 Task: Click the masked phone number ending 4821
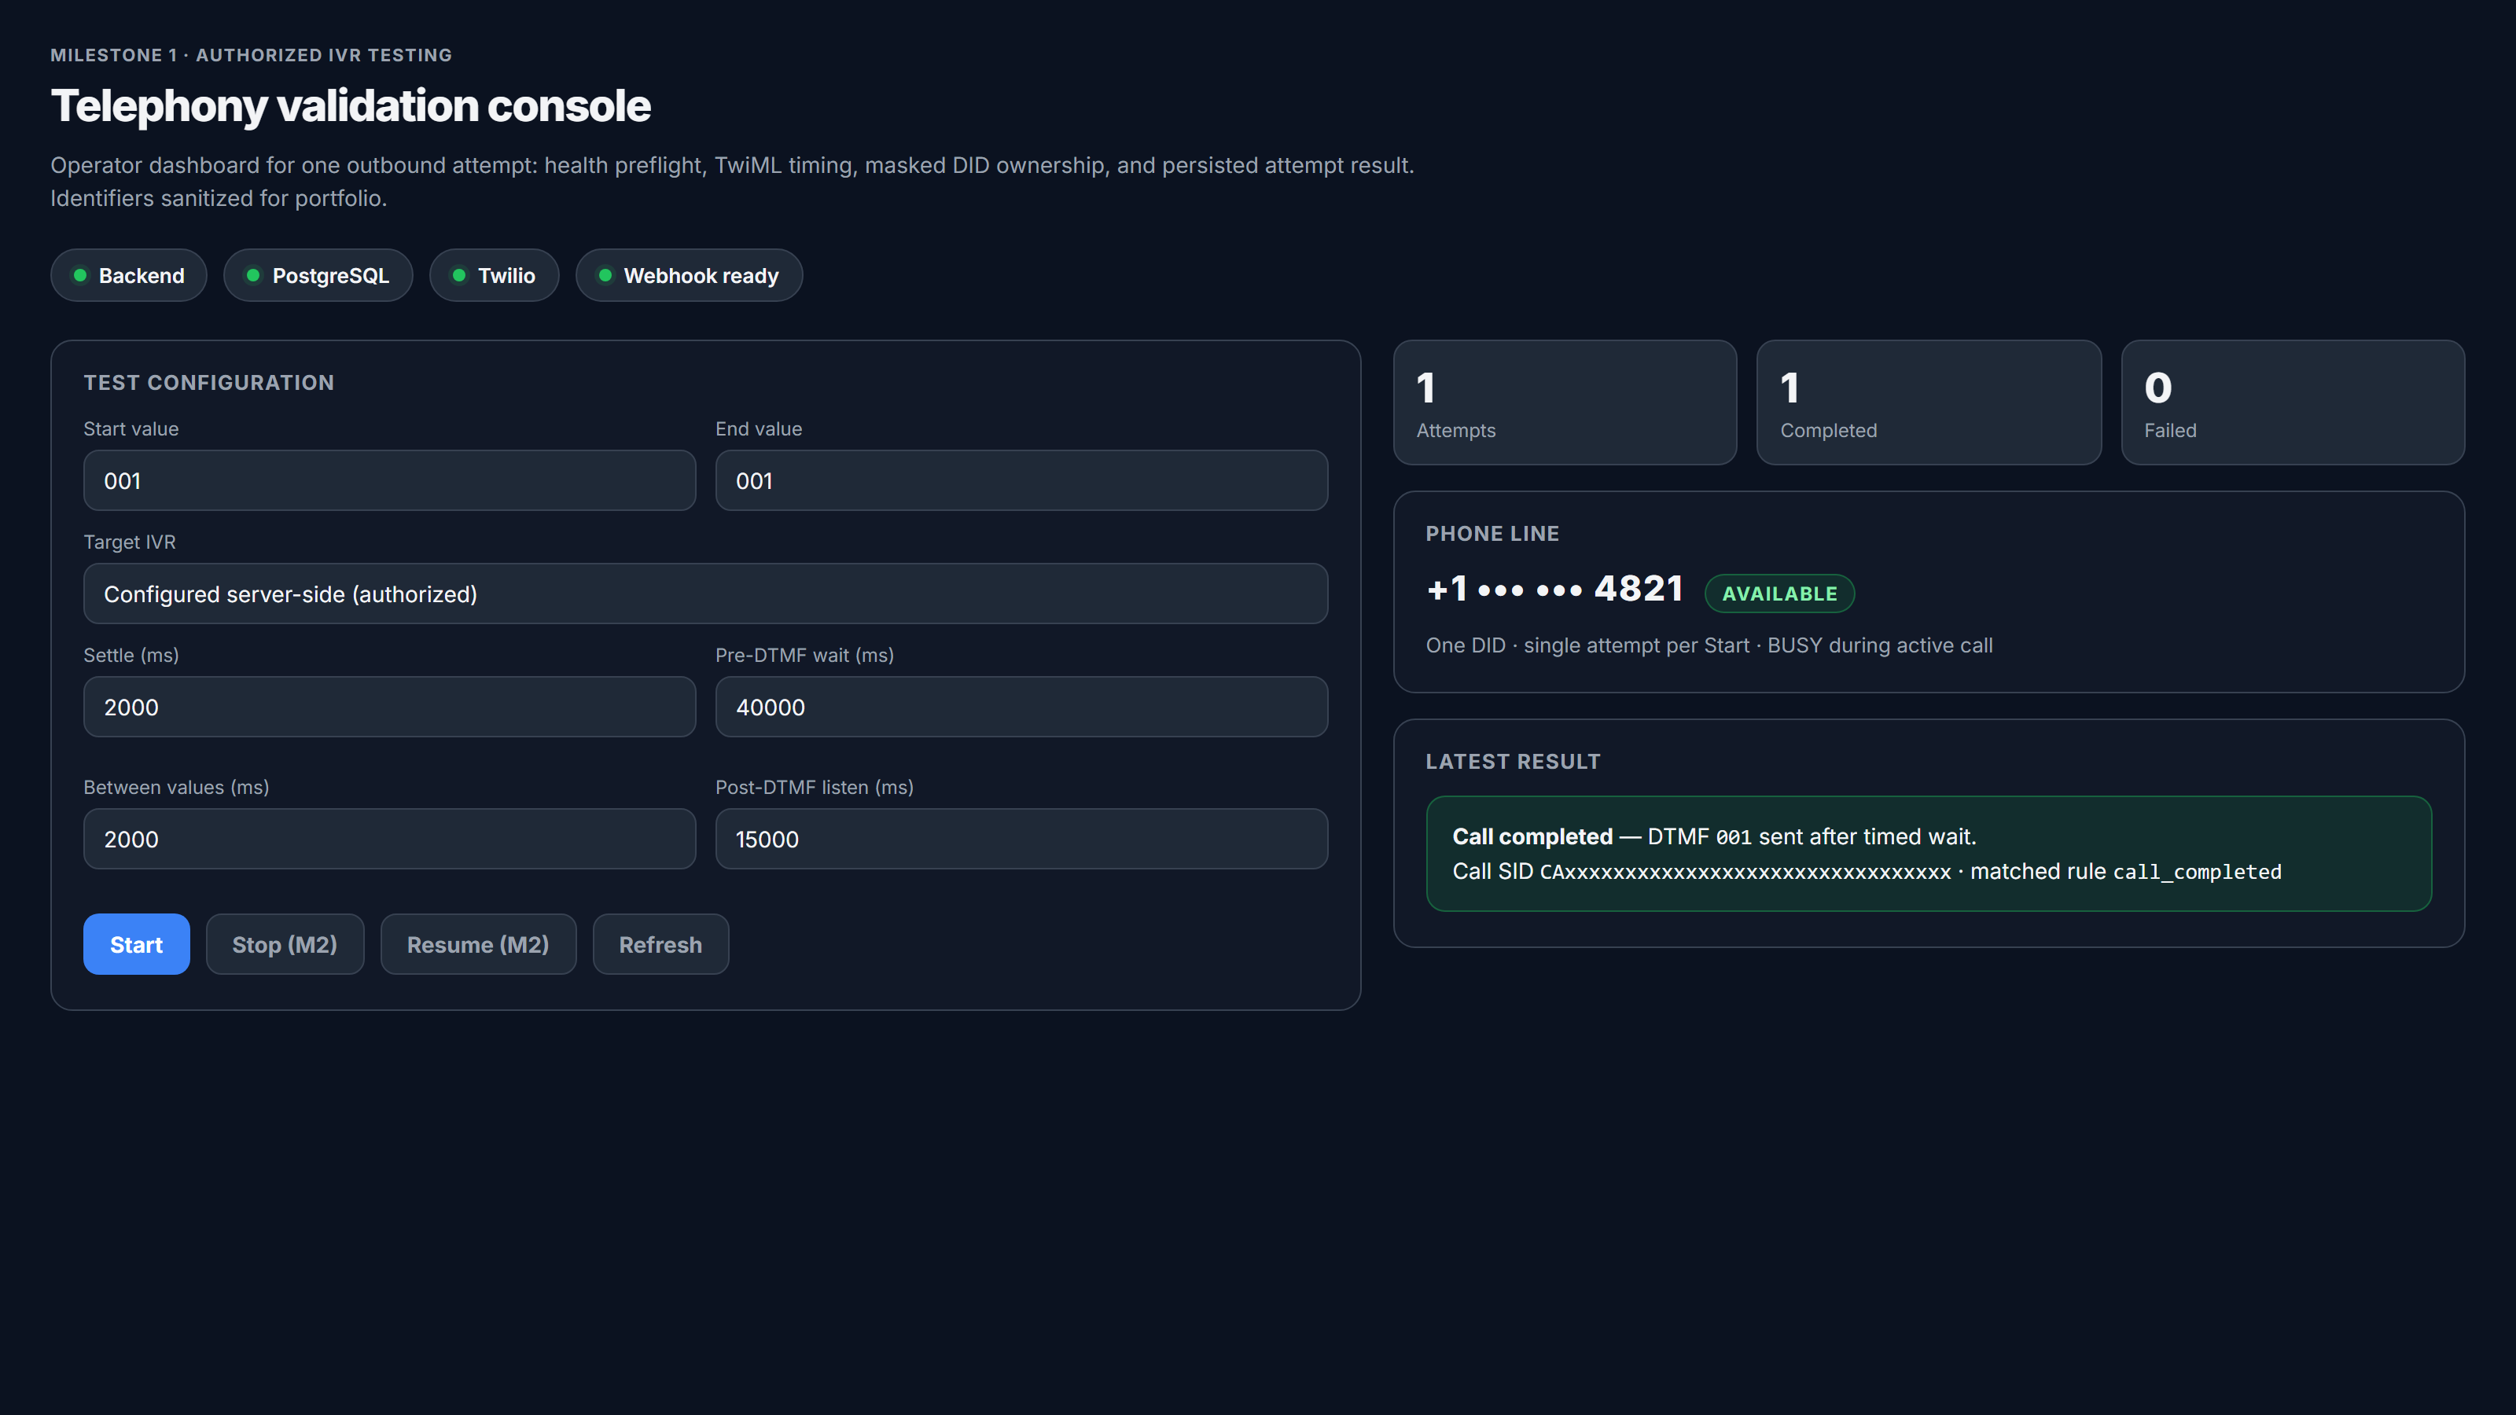click(x=1555, y=589)
